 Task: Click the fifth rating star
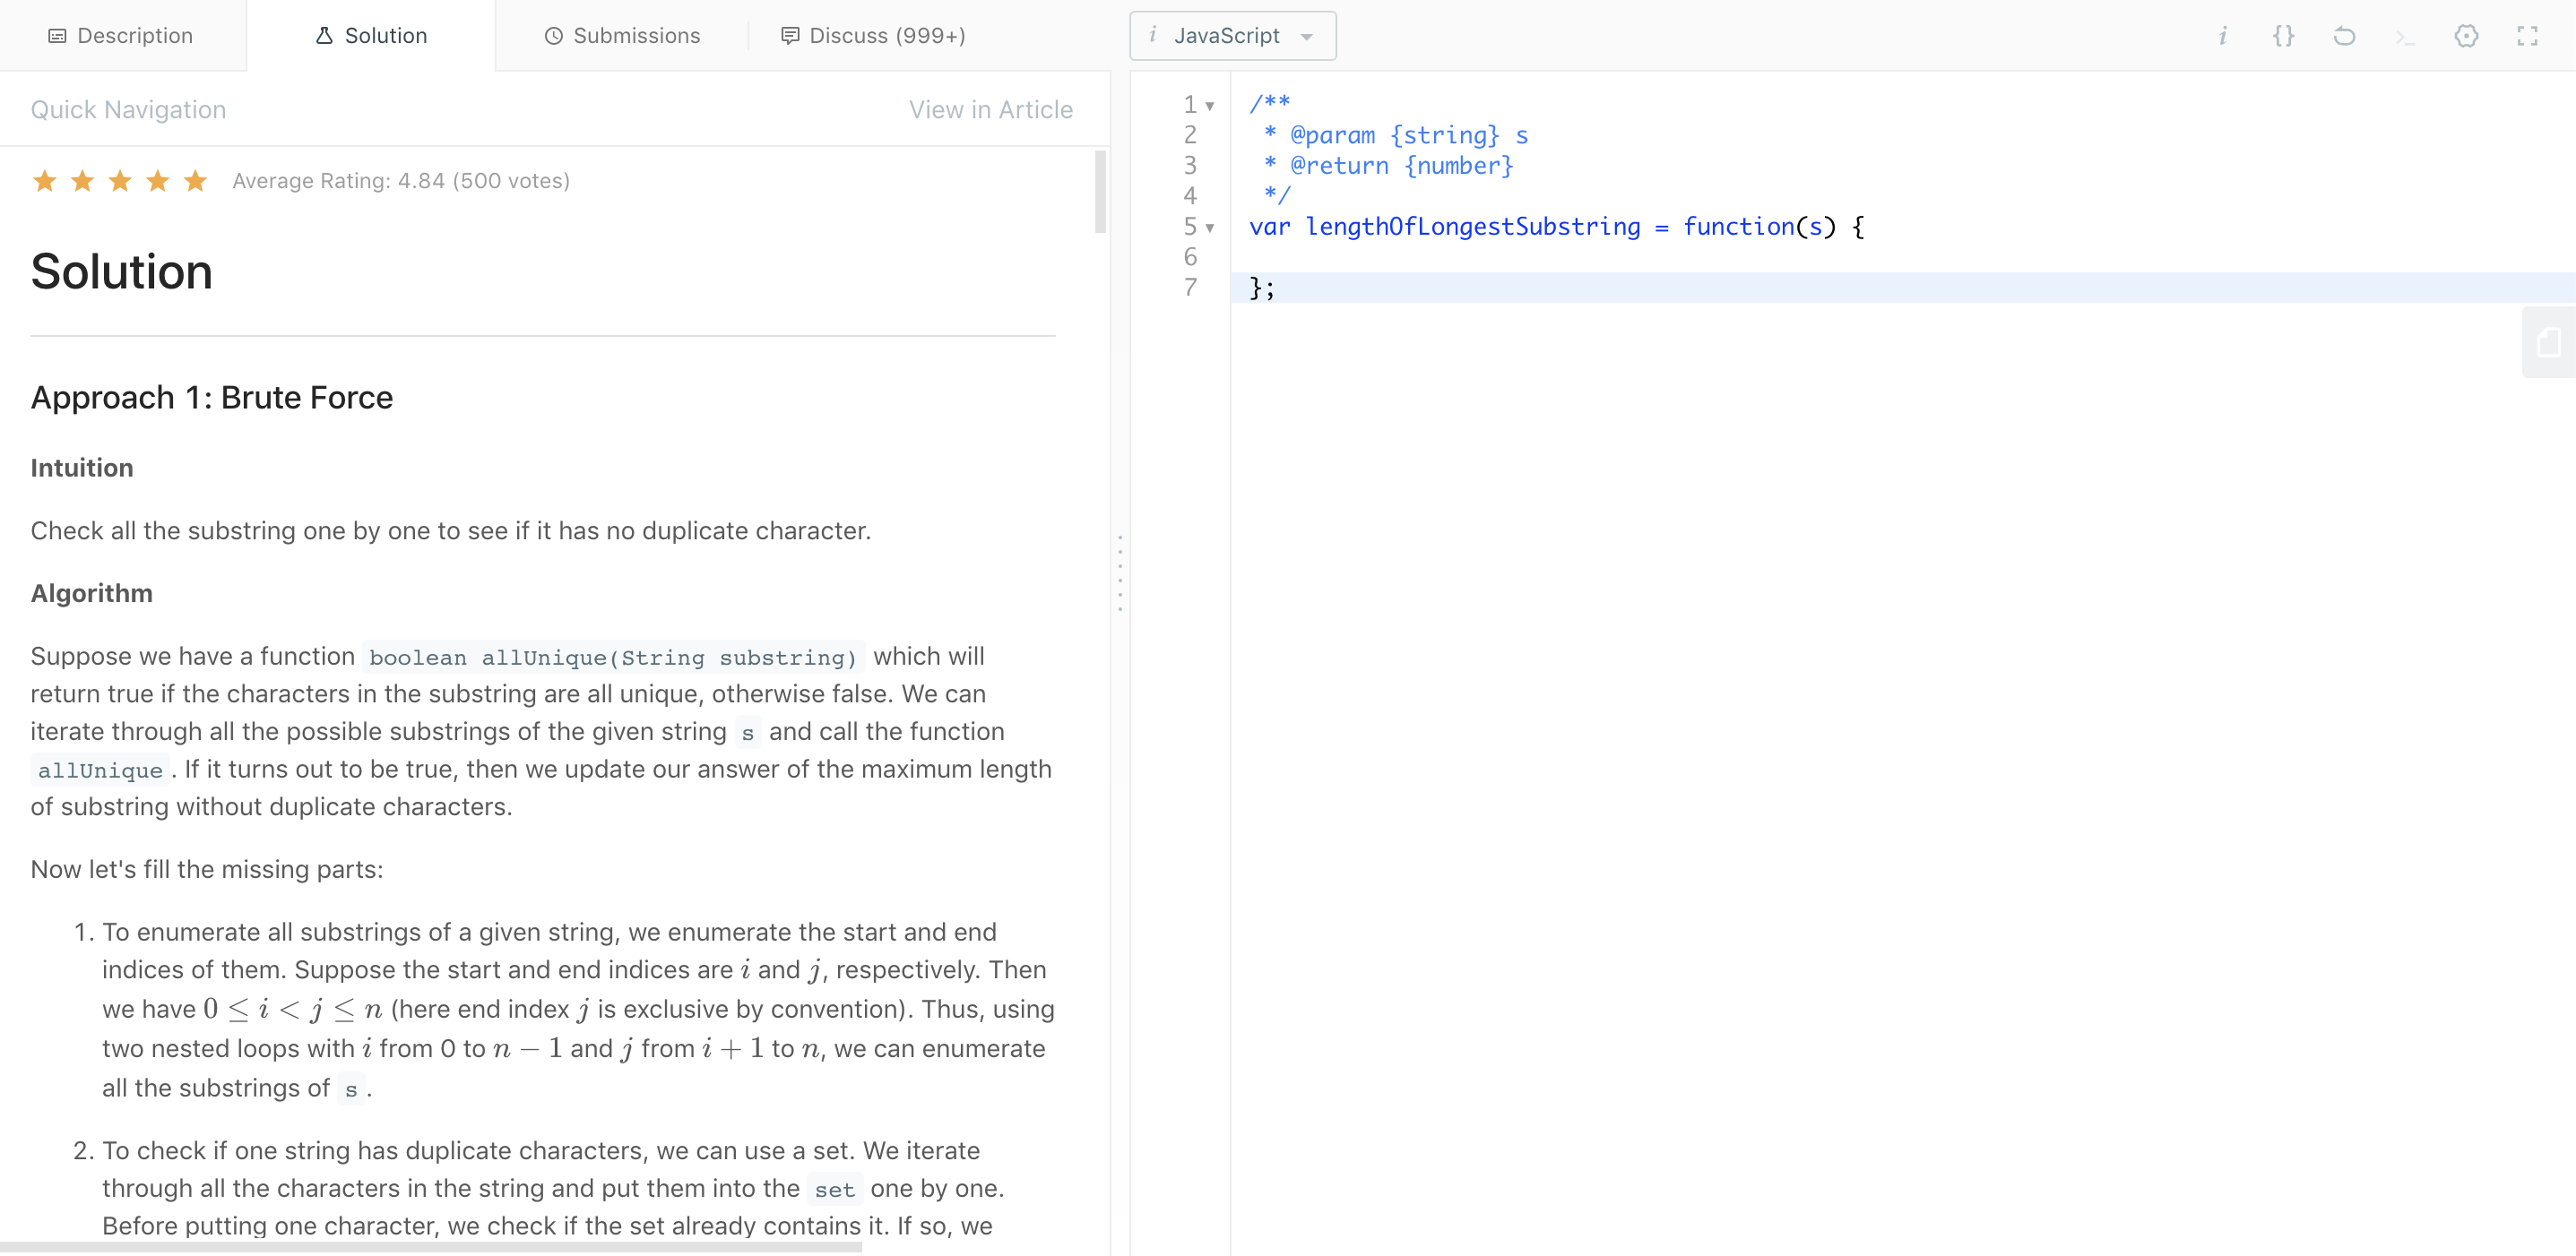(x=195, y=181)
